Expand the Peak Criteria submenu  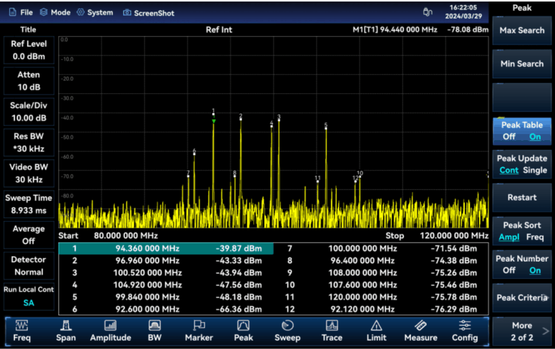coord(522,297)
